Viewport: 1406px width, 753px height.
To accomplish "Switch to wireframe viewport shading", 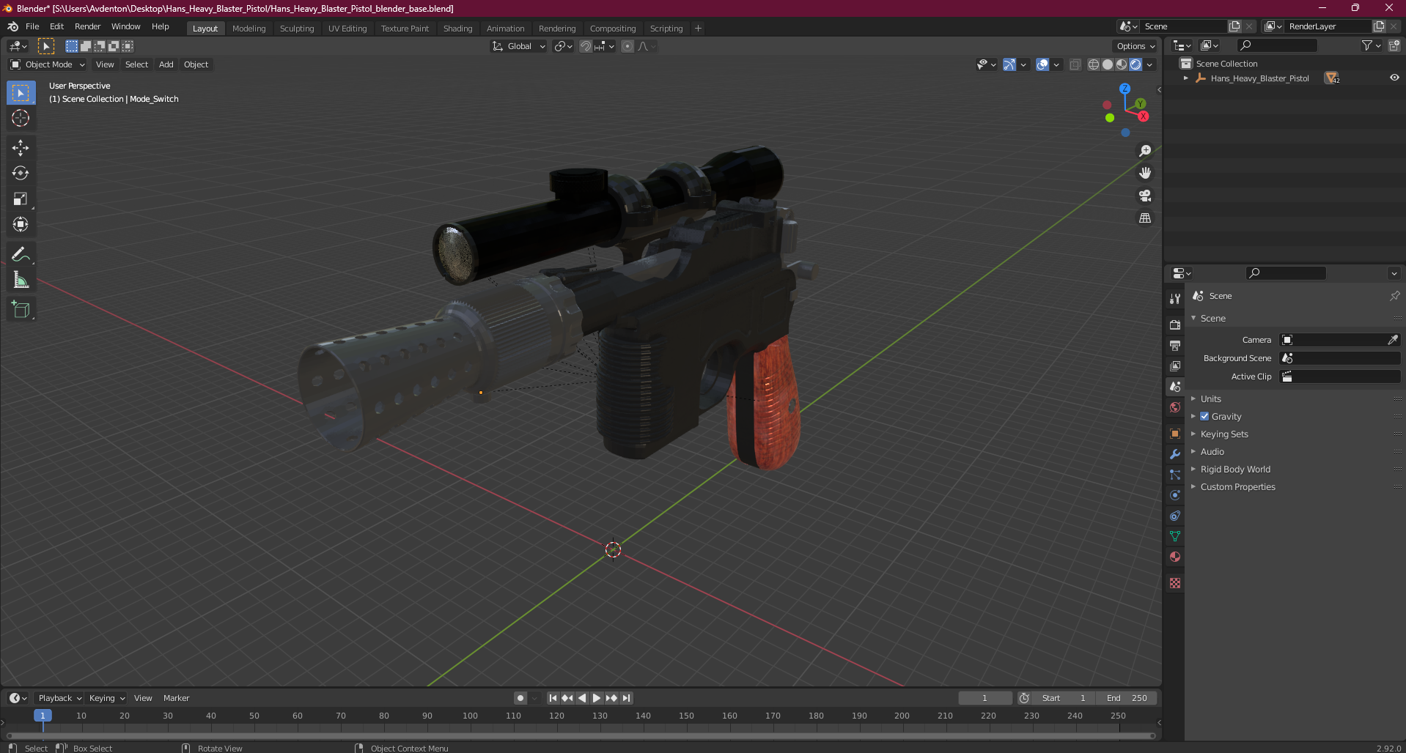I will (1094, 64).
